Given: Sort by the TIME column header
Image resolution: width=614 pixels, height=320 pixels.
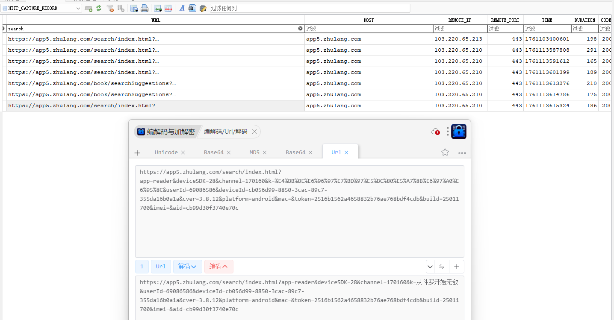Looking at the screenshot, I should [x=547, y=20].
